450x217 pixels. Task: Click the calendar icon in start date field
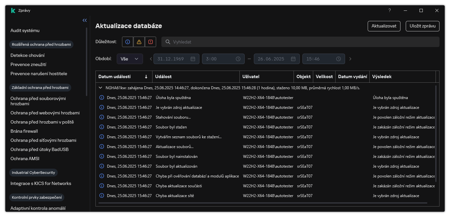[193, 59]
